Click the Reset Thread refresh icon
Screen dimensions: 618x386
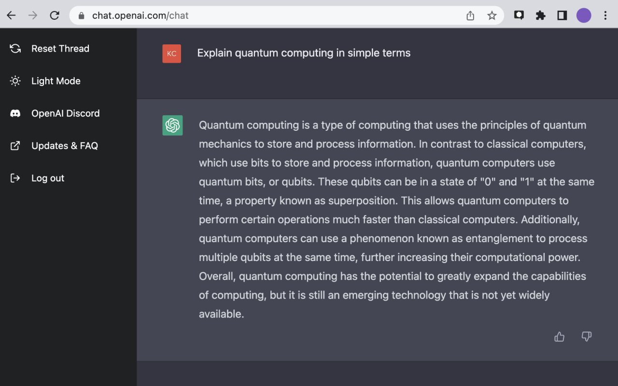15,48
